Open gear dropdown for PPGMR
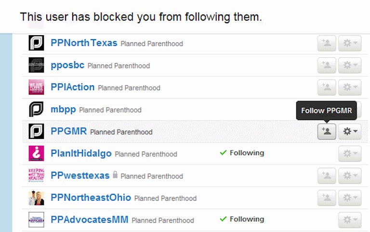370x232 pixels. pos(350,131)
